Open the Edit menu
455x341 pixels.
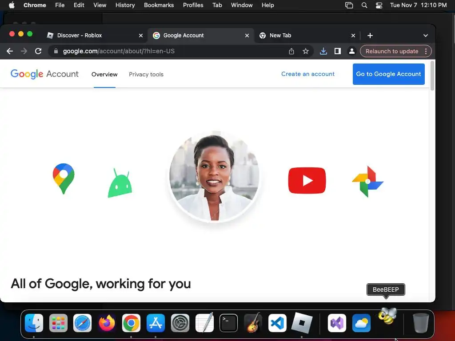point(79,5)
